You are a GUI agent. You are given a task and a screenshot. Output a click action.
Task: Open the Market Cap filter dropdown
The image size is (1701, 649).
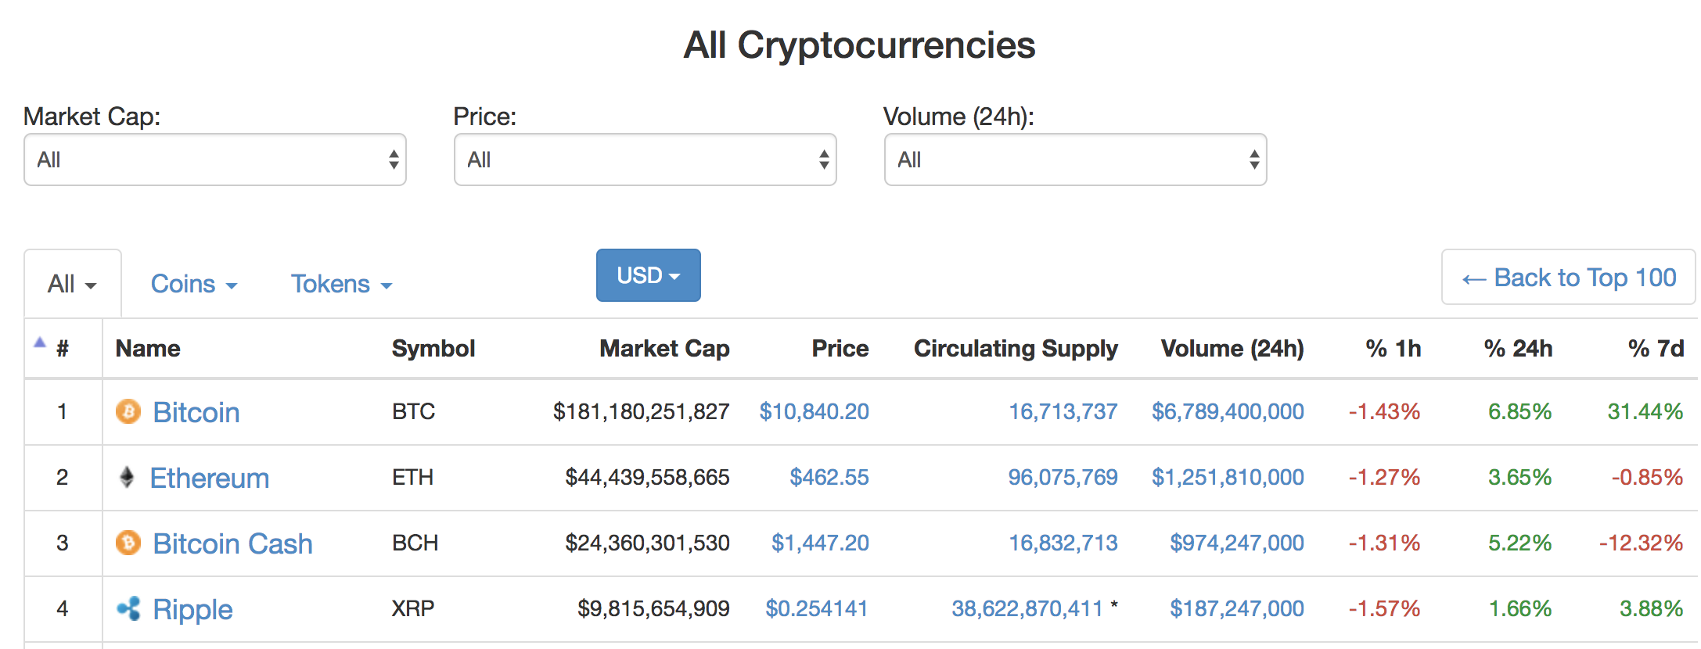[x=215, y=160]
